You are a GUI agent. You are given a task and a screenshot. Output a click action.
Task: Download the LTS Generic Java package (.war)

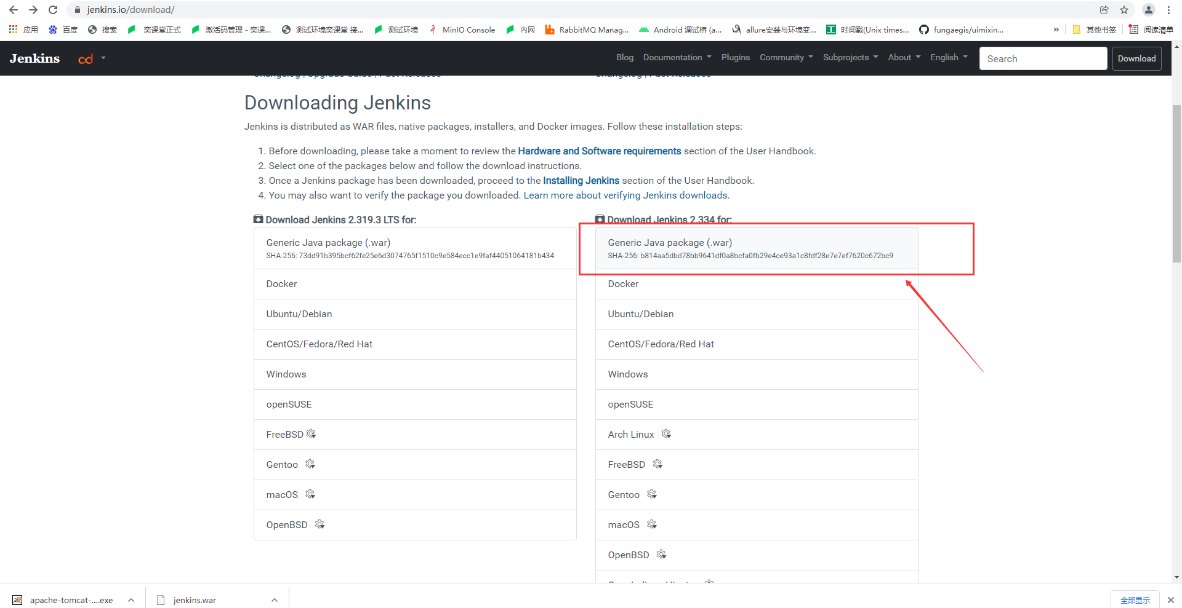(x=415, y=248)
